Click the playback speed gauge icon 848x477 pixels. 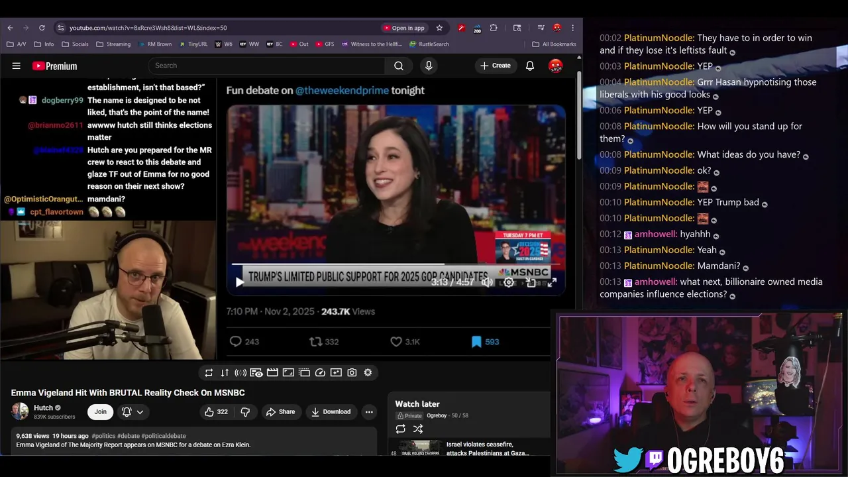coord(320,373)
